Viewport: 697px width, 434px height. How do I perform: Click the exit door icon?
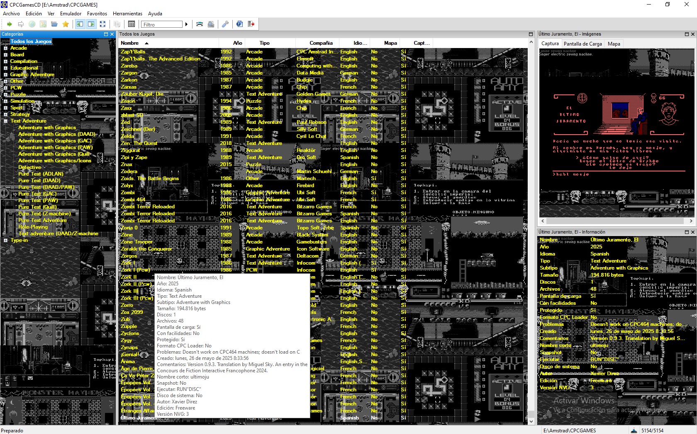click(251, 24)
